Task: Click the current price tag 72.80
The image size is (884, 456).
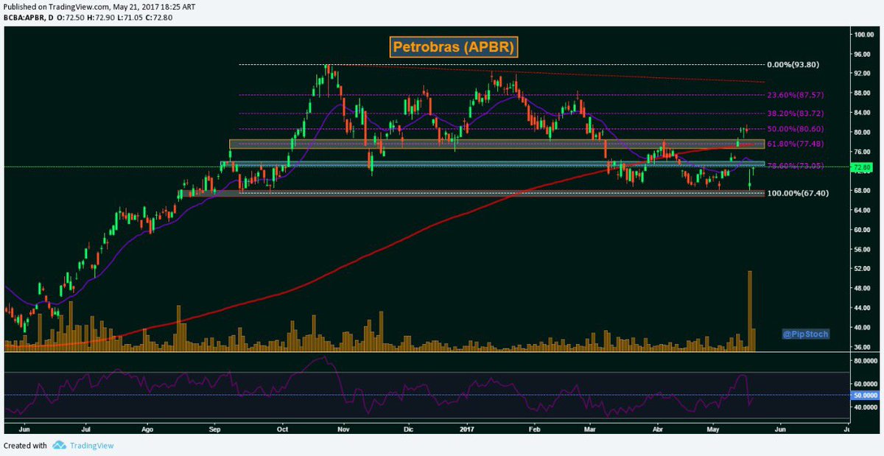Action: (x=862, y=167)
